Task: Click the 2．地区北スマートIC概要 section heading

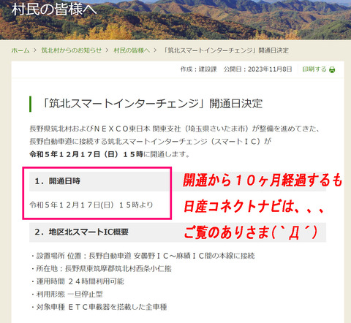Action: (81, 232)
